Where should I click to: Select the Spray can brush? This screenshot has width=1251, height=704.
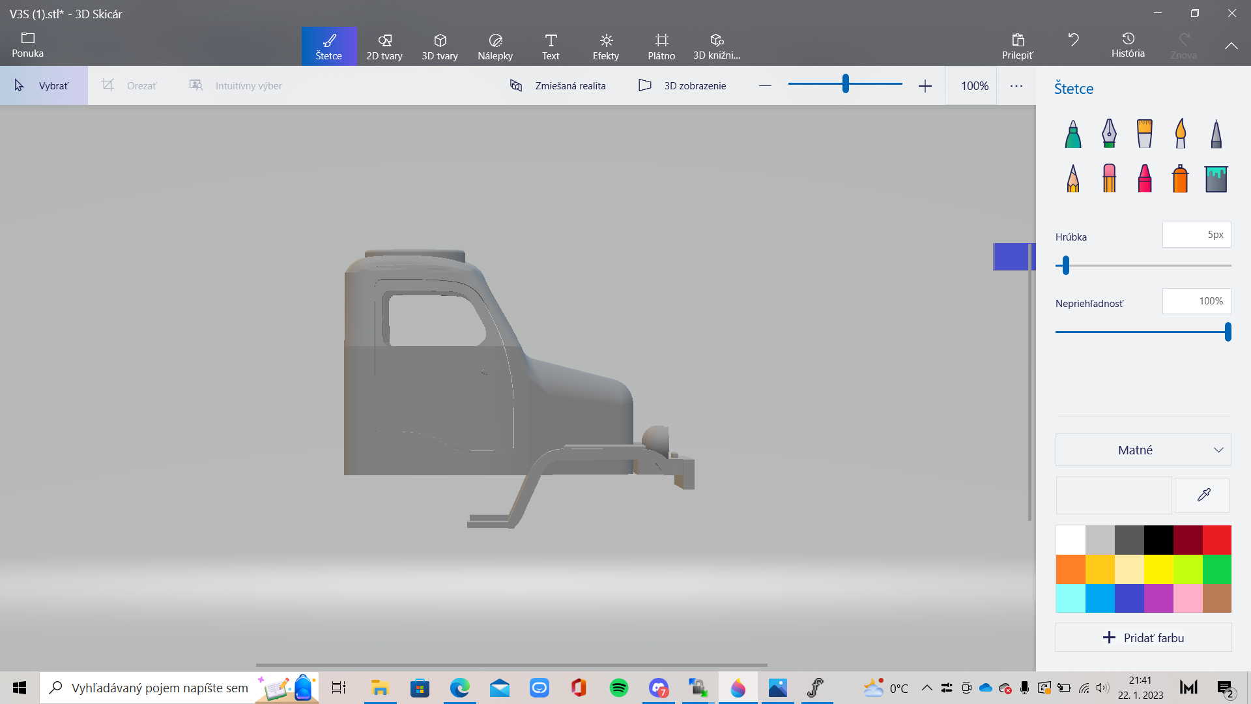tap(1181, 178)
